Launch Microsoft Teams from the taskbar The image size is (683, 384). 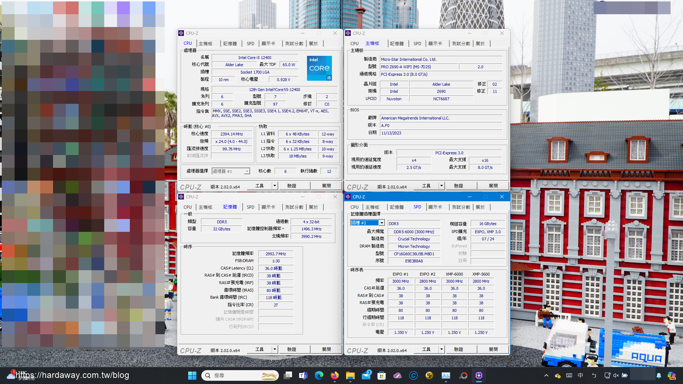click(303, 375)
